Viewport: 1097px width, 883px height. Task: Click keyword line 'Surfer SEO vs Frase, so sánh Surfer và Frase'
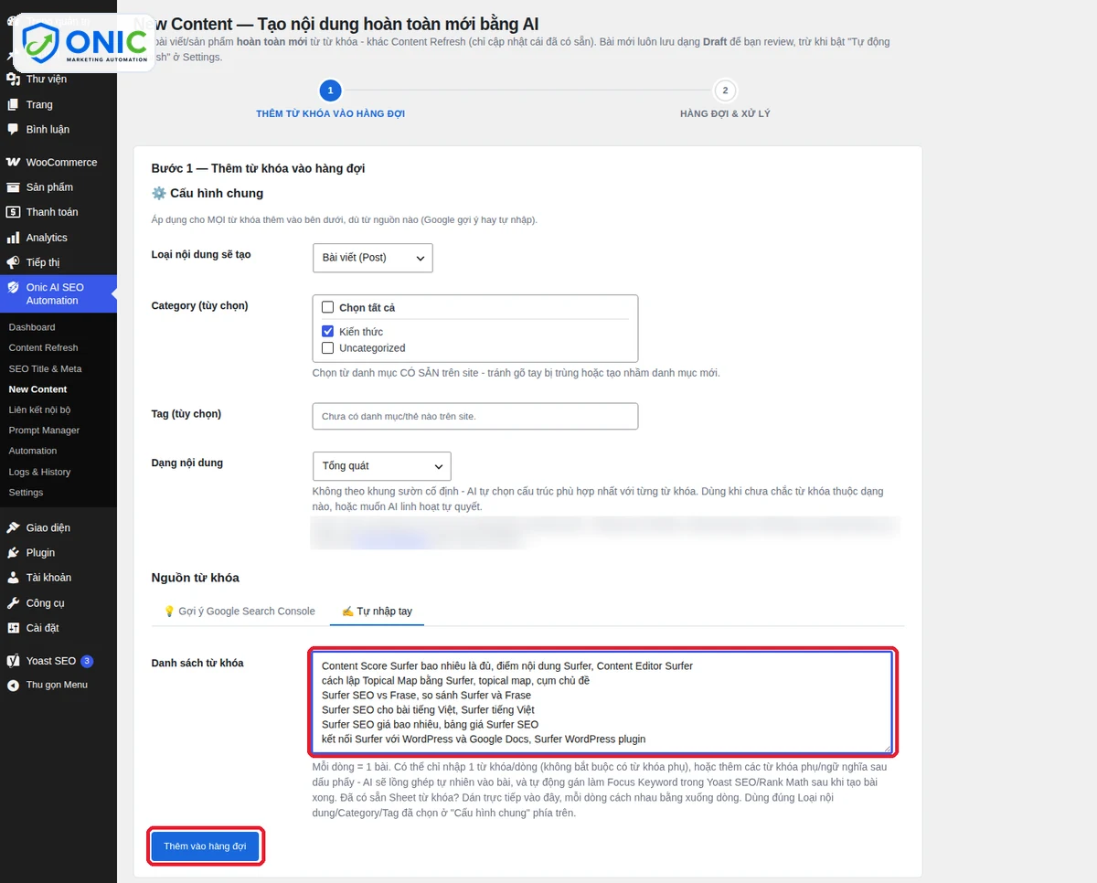point(426,695)
